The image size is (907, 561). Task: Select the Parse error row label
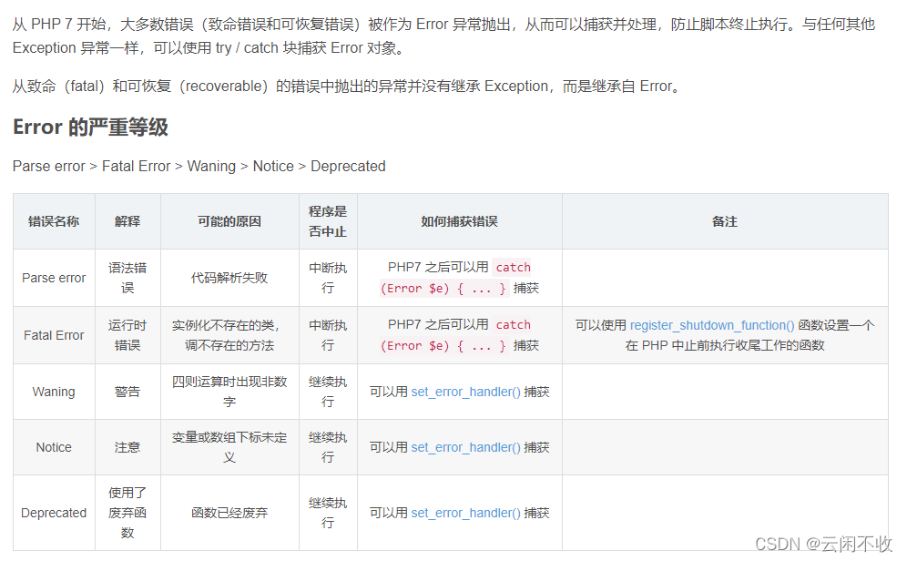click(54, 278)
